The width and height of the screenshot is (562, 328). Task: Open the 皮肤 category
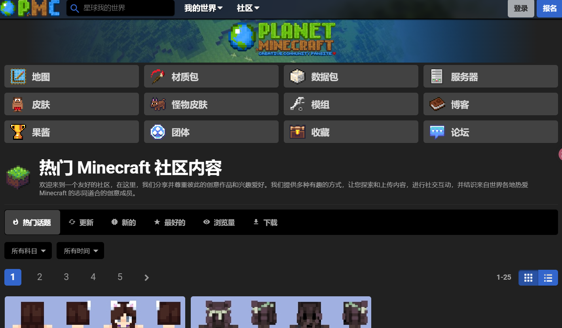[x=72, y=104]
